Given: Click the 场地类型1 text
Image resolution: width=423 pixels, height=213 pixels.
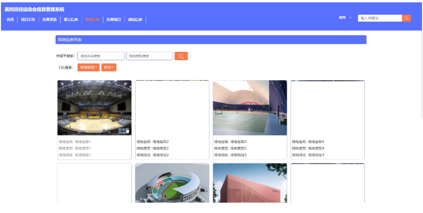Looking at the screenshot, I should point(83,148).
